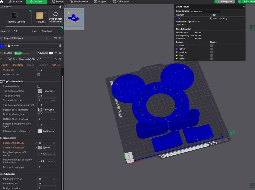Open 0.20mm Standard process preset dropdown
Image resolution: width=255 pixels, height=190 pixels.
(28, 59)
